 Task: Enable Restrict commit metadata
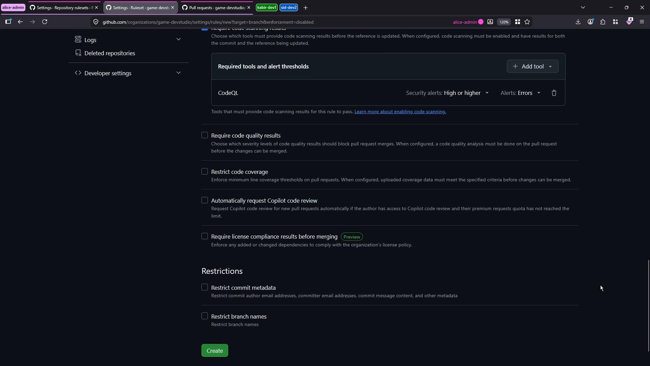point(204,287)
